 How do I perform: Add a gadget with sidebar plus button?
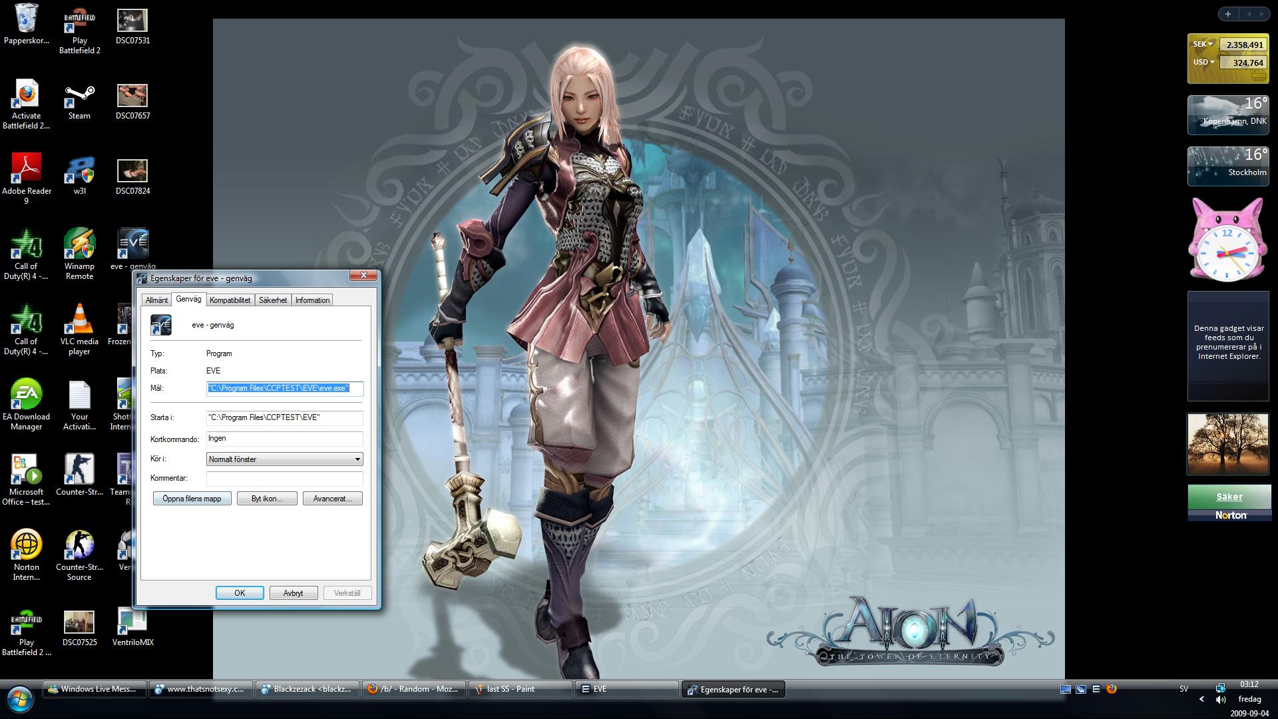click(1228, 14)
